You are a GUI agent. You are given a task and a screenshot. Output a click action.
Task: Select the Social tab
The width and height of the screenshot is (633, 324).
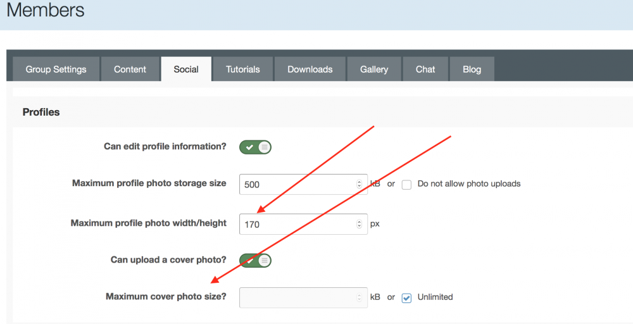(186, 70)
